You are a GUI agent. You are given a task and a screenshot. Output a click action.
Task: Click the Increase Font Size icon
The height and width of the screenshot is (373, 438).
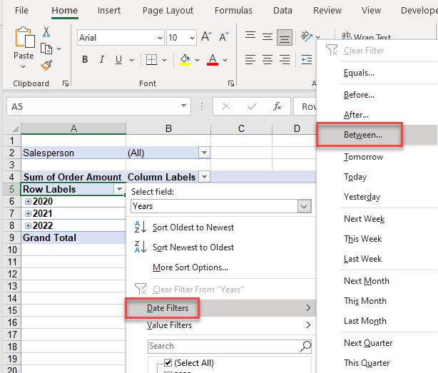tap(206, 37)
